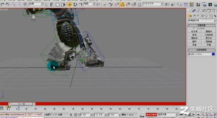Image resolution: width=217 pixels, height=118 pixels.
Task: Open the blue object color swatch
Action: (213, 54)
